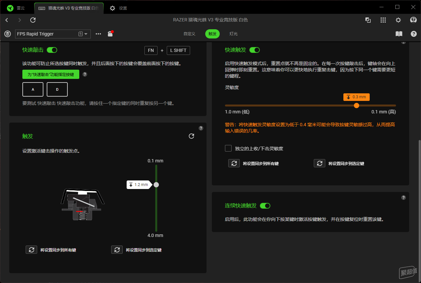This screenshot has height=283, width=421.
Task: Click the rapid trigger sensitivity slider handle
Action: 357,106
